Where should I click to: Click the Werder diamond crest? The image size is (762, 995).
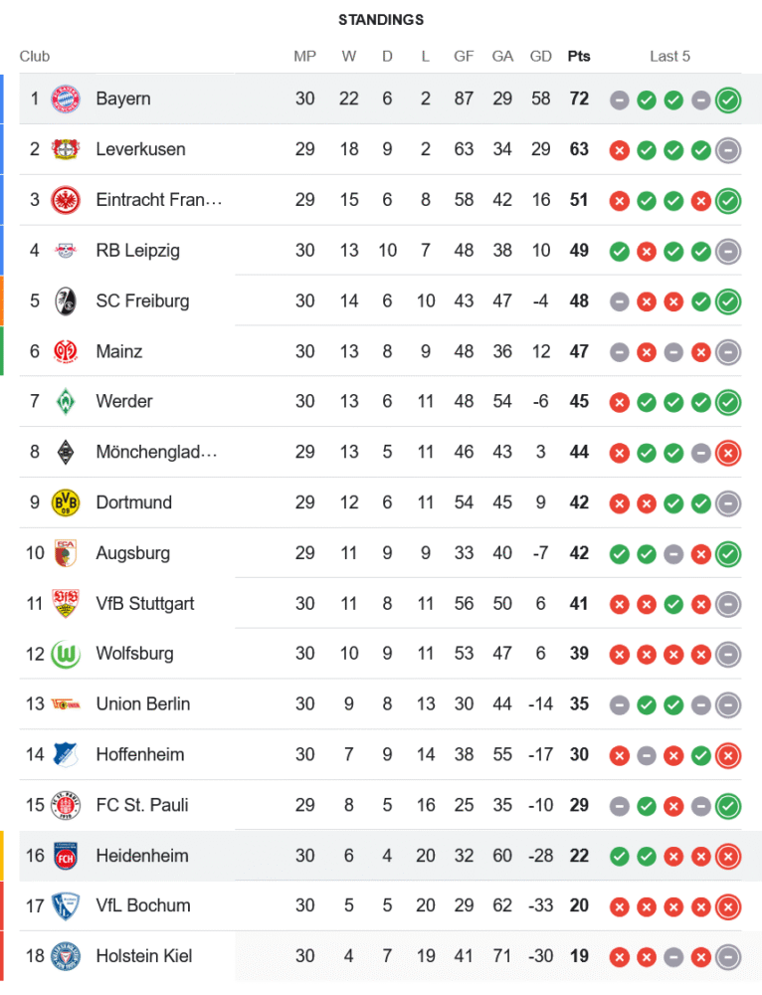pyautogui.click(x=65, y=401)
